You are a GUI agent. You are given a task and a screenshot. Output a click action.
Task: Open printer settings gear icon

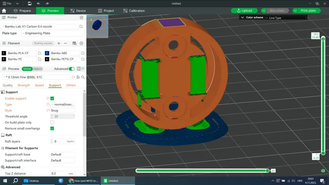point(81,17)
